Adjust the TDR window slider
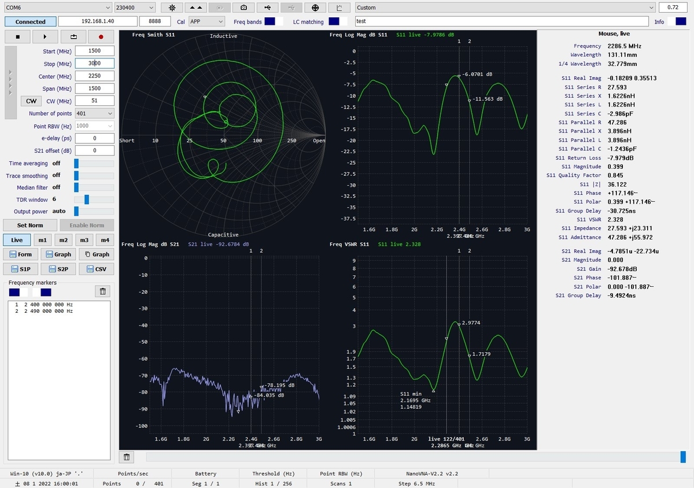The image size is (694, 488). tap(86, 199)
